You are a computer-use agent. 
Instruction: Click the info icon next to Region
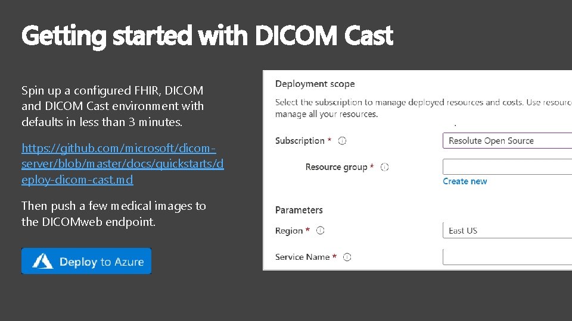321,231
